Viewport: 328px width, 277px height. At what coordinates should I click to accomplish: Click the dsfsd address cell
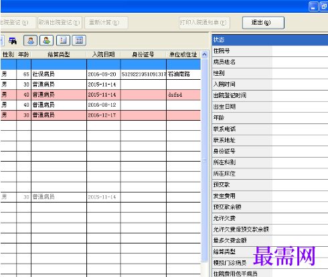click(183, 95)
